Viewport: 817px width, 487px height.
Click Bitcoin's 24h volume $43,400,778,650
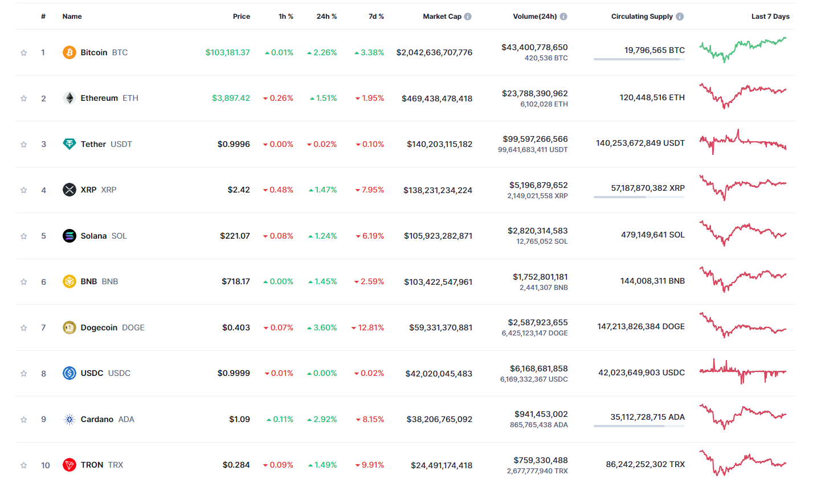pos(534,47)
